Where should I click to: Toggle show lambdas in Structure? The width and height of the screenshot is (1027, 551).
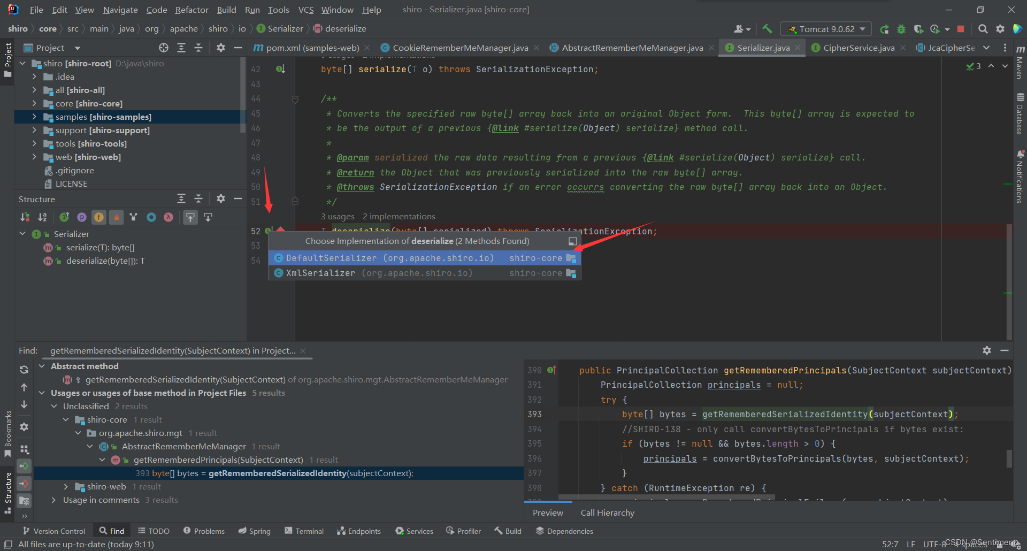click(x=168, y=217)
